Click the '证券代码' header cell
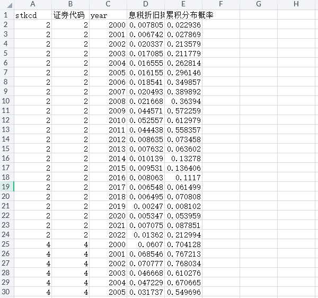318x298 pixels. (x=70, y=15)
